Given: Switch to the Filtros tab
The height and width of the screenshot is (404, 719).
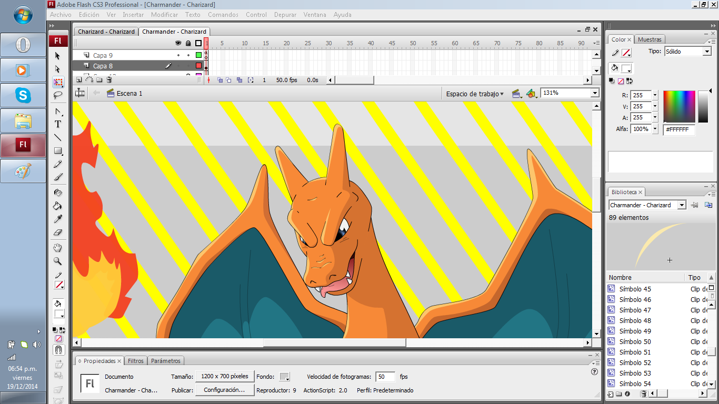Looking at the screenshot, I should (x=135, y=361).
